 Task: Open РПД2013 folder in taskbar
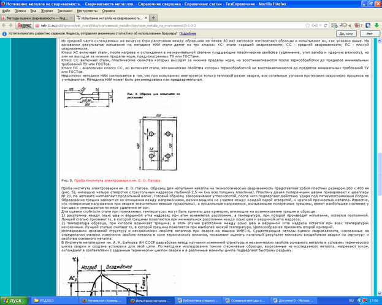tap(56, 301)
